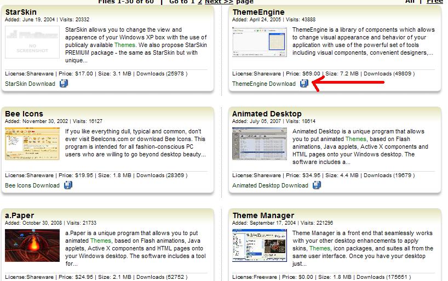Click the Next >> pagination link

pyautogui.click(x=219, y=2)
